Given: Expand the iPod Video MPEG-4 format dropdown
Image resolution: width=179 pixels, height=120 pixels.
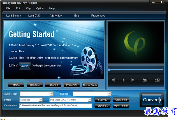Looking at the screenshot, I should point(90,100).
